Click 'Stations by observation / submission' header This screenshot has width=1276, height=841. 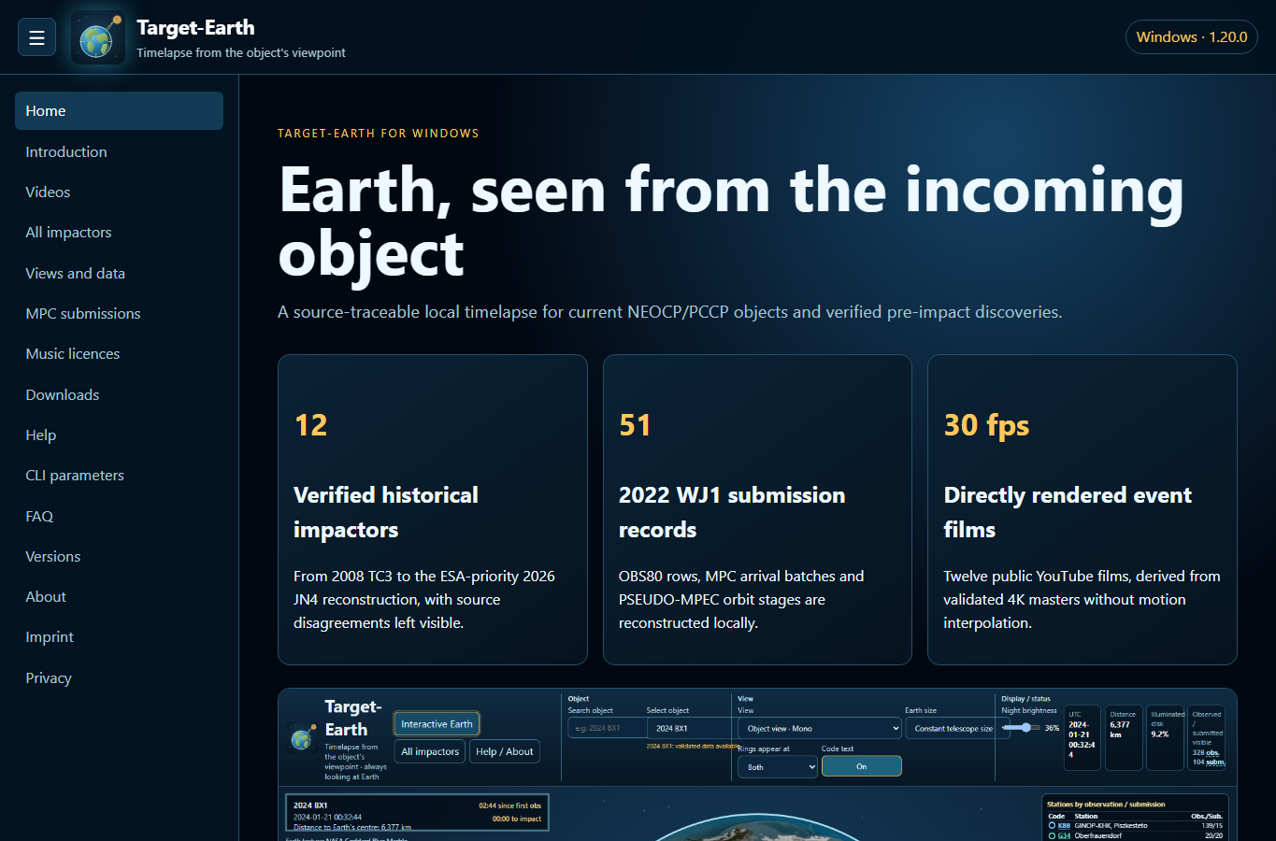point(1106,804)
